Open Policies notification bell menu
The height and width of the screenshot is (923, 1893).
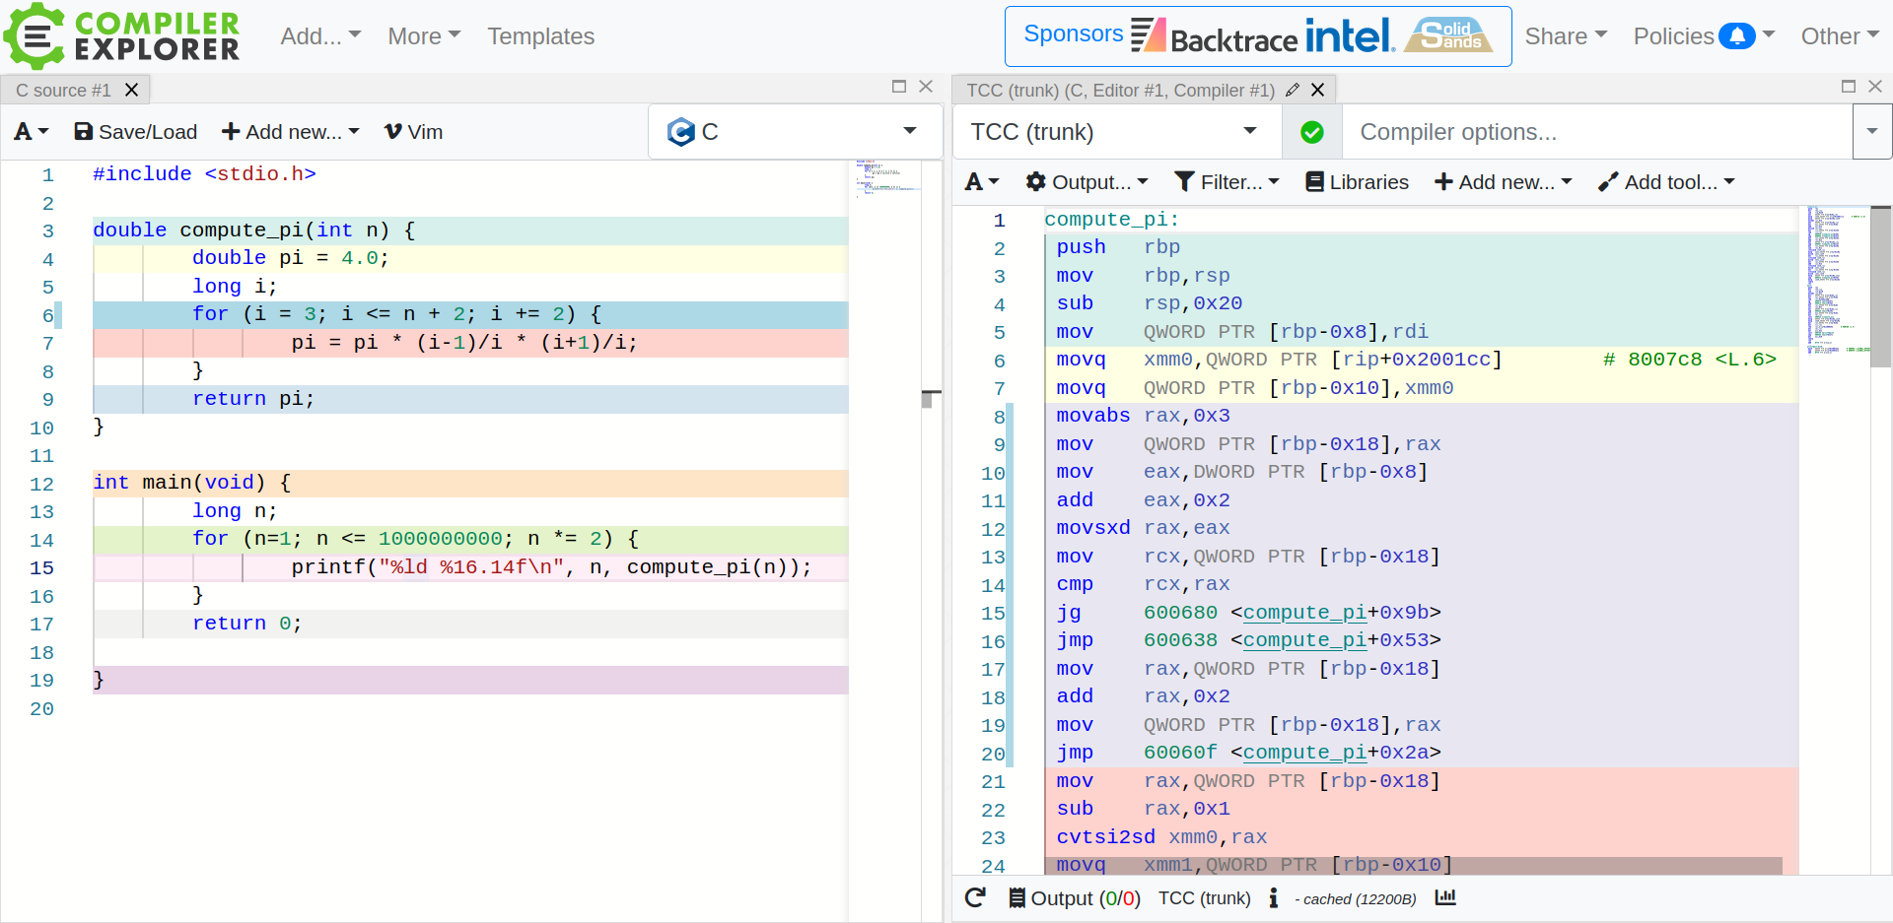pos(1737,36)
